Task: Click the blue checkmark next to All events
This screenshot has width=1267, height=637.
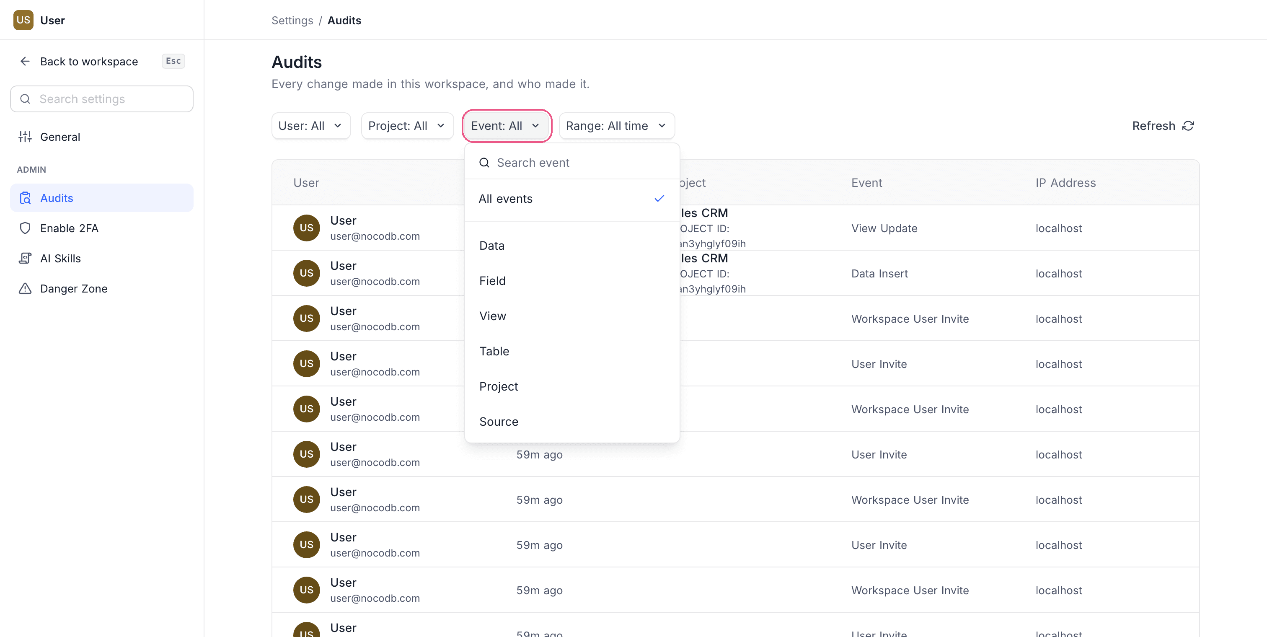Action: (x=659, y=199)
